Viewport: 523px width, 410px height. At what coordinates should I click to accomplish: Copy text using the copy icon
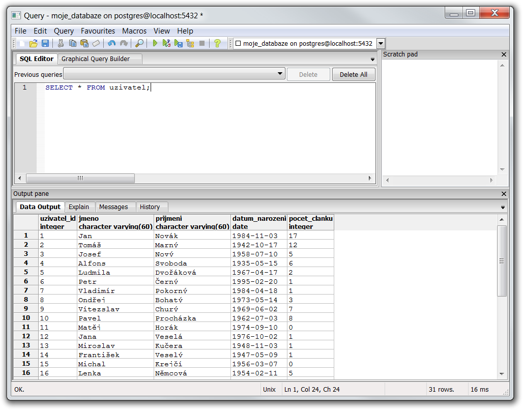pos(74,43)
